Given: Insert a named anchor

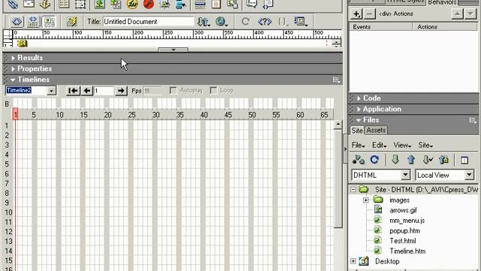Looking at the screenshot, I should [45, 4].
